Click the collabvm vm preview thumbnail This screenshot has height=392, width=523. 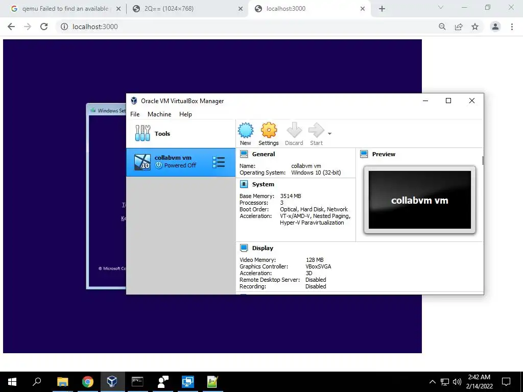[x=420, y=200]
